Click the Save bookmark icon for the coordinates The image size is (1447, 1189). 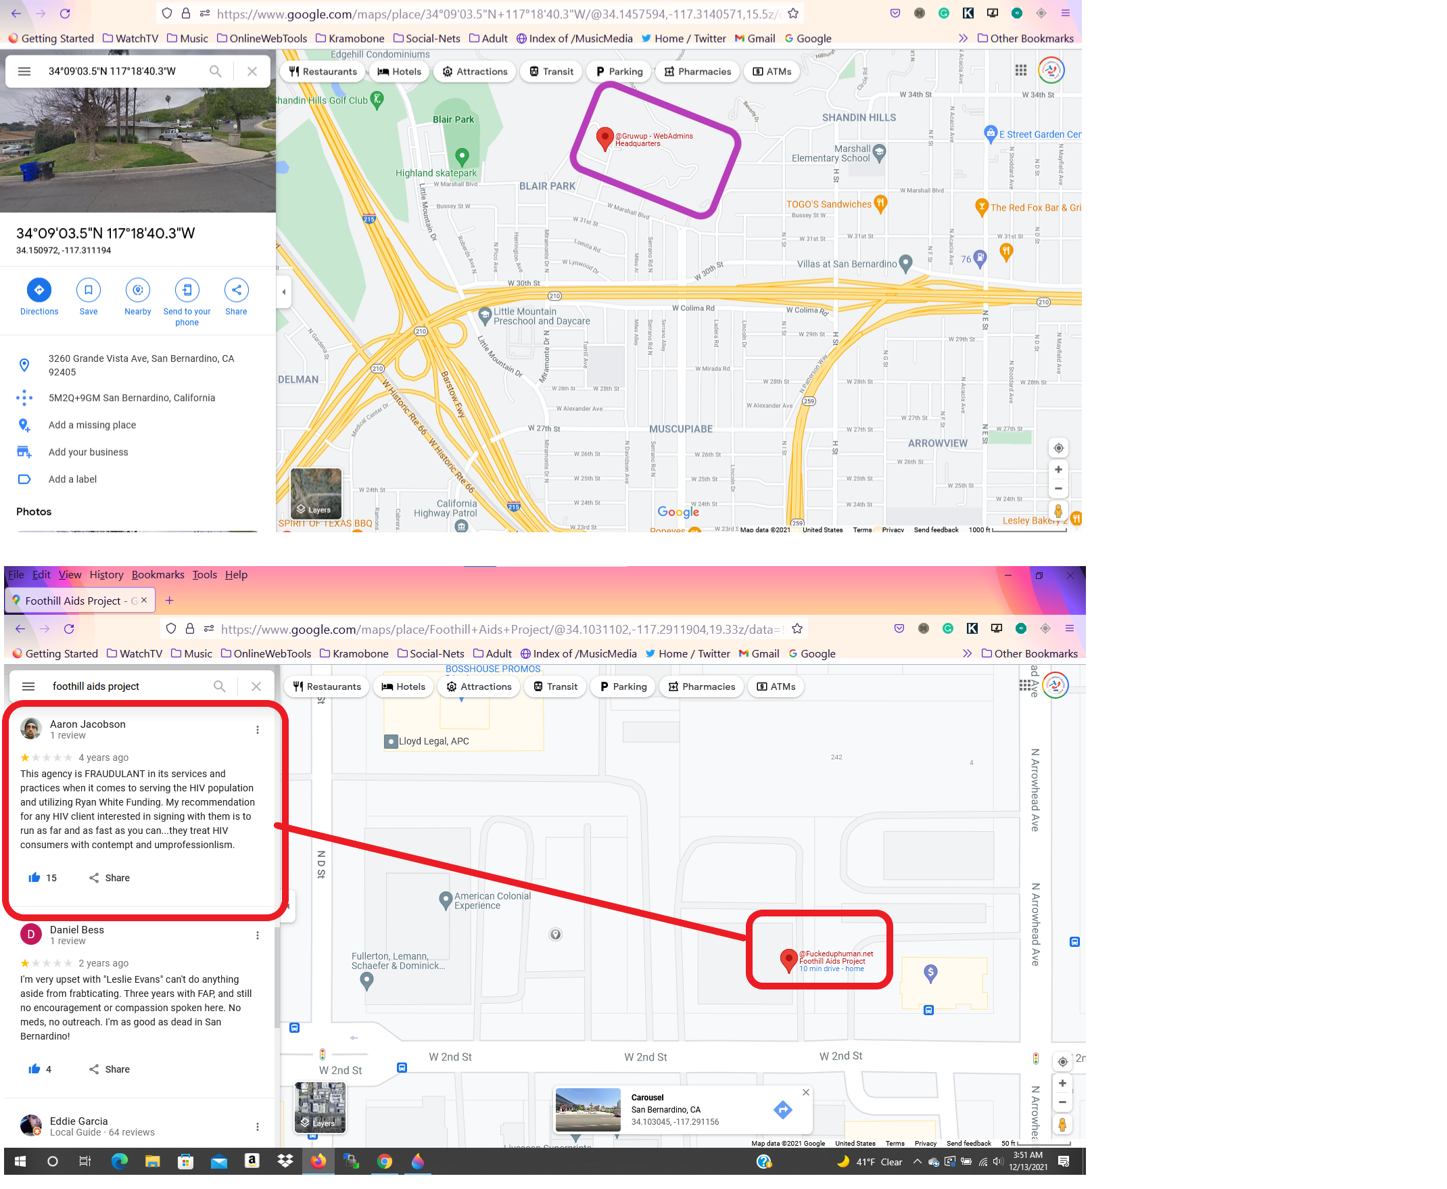pos(89,289)
